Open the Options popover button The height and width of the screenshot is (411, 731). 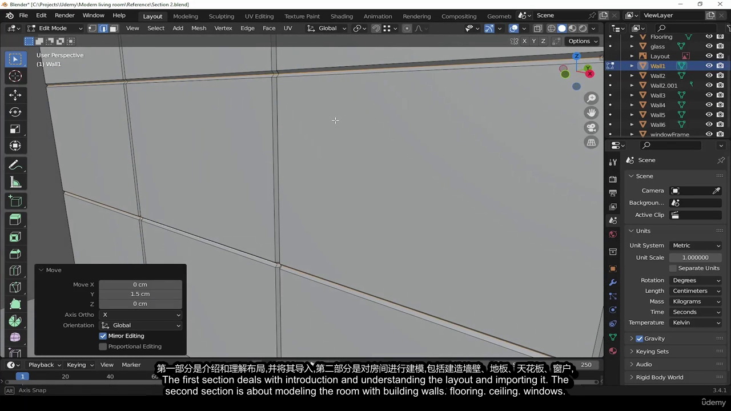pos(583,41)
